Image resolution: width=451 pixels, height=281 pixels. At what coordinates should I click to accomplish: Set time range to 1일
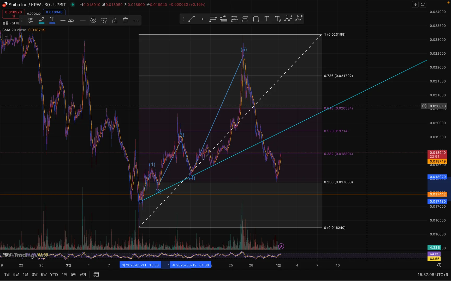click(7, 274)
